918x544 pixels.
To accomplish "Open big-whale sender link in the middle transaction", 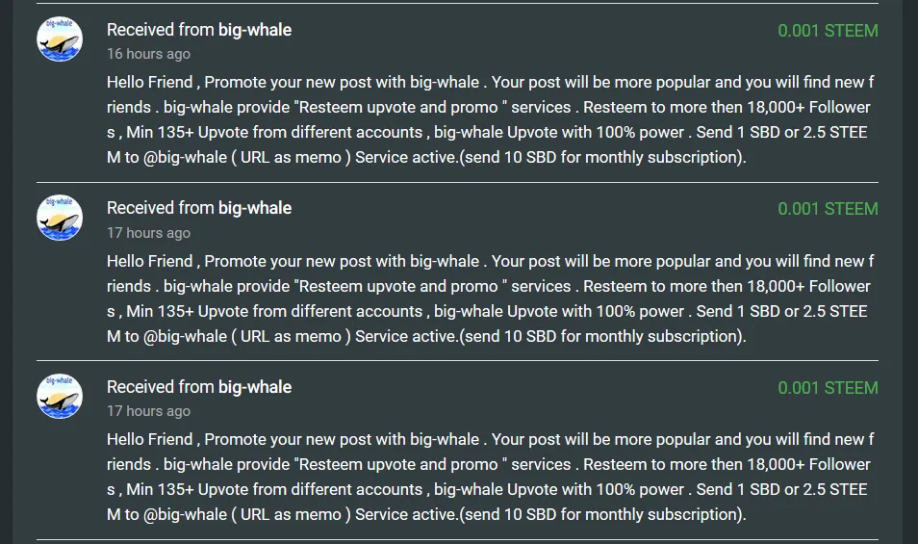I will 255,208.
